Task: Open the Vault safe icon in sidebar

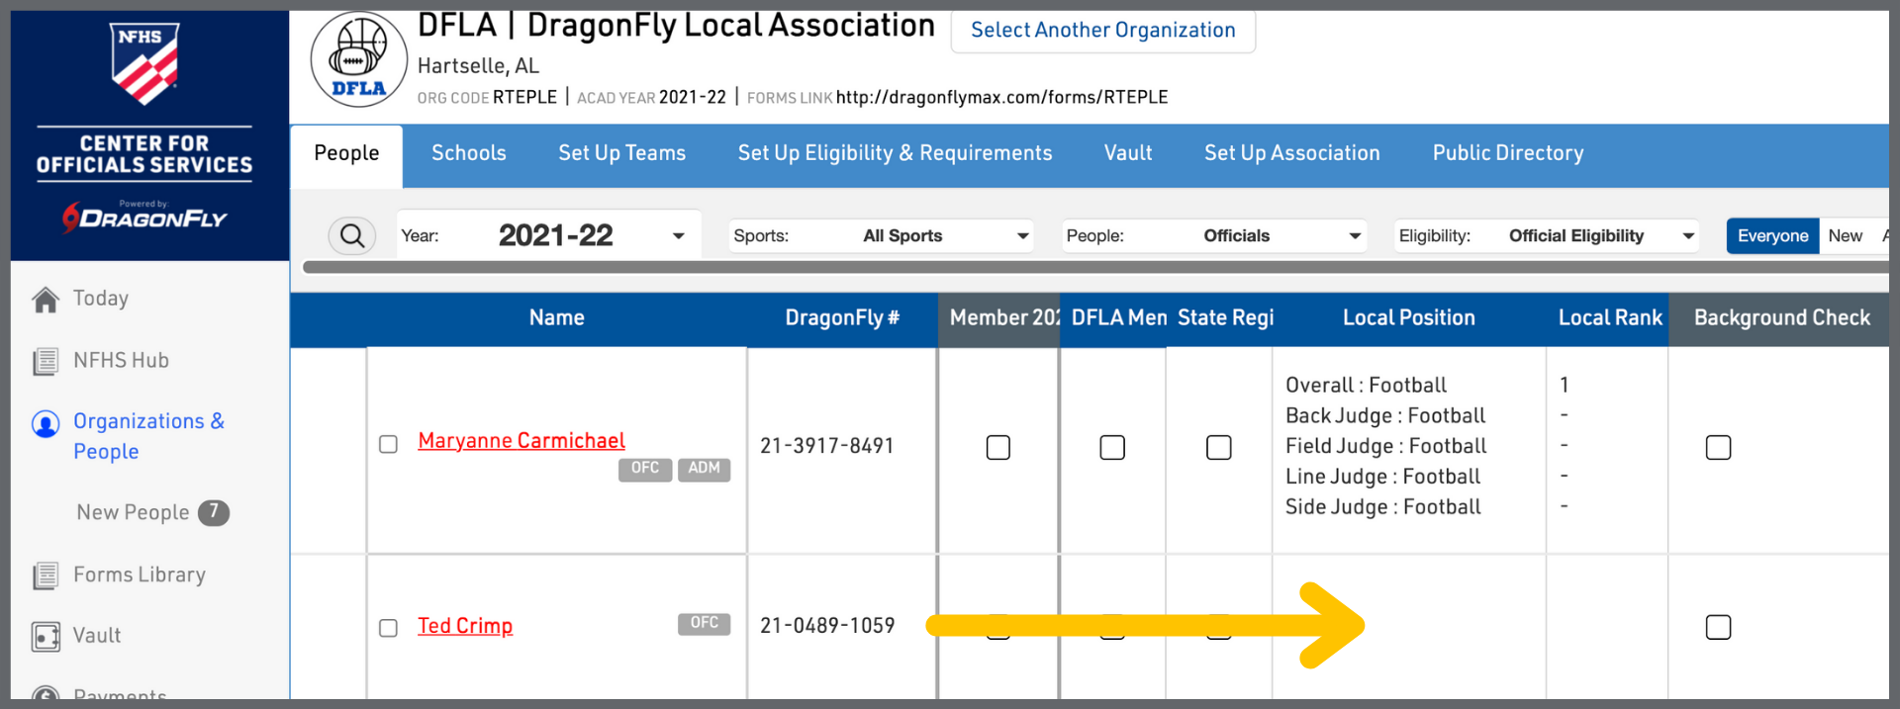Action: (x=46, y=636)
